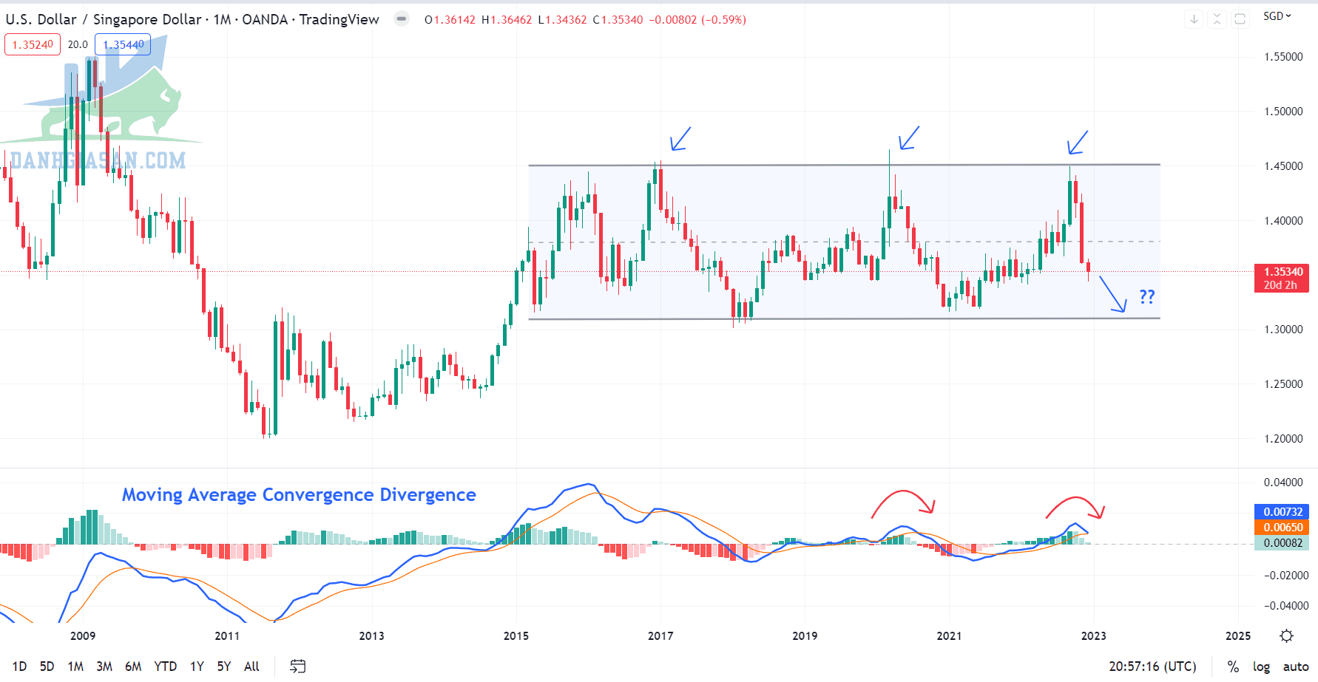This screenshot has width=1318, height=682.
Task: Click the 1.30000 price axis label
Action: [x=1283, y=330]
